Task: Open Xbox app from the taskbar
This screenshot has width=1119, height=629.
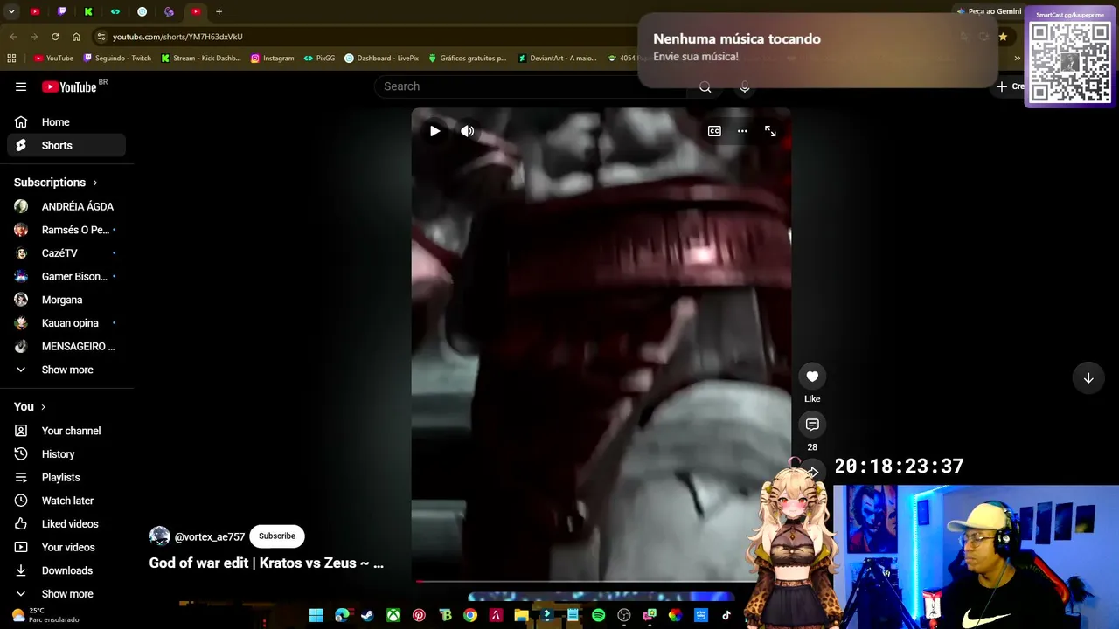Action: click(393, 615)
